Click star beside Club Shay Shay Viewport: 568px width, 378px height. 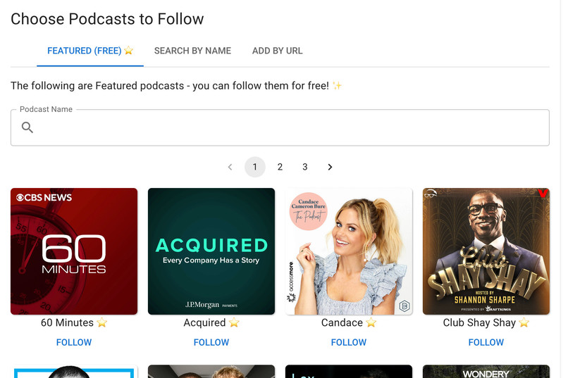click(x=524, y=322)
